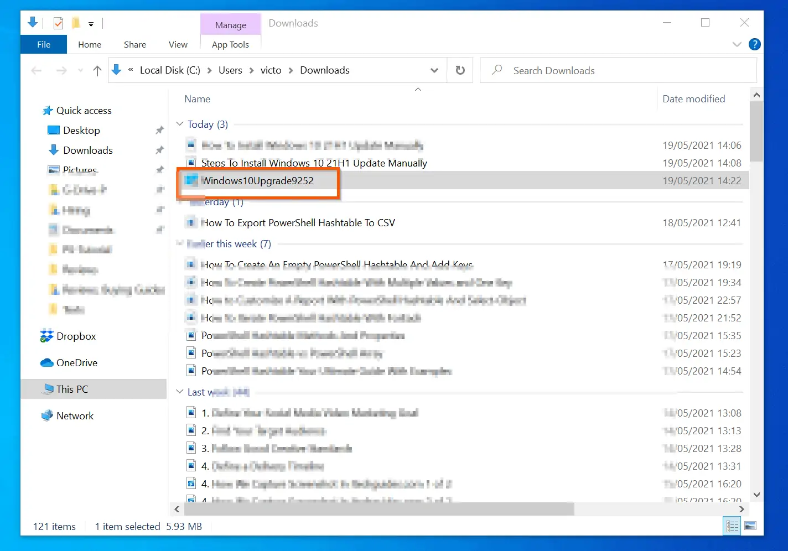Open the File menu
The image size is (788, 551).
coord(44,44)
